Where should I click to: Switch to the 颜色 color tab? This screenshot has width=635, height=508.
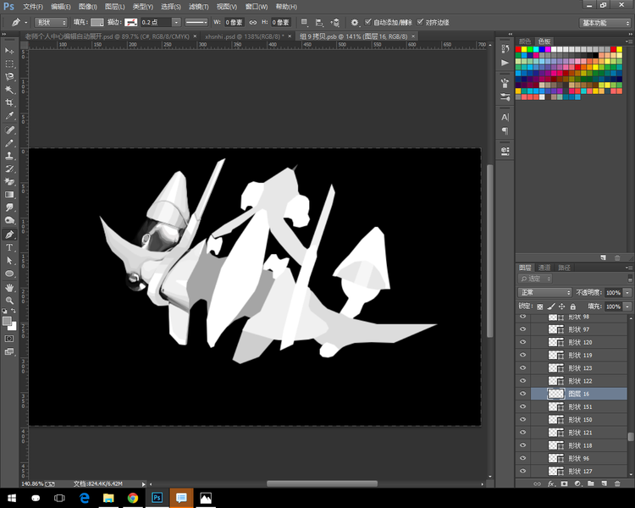pyautogui.click(x=524, y=41)
